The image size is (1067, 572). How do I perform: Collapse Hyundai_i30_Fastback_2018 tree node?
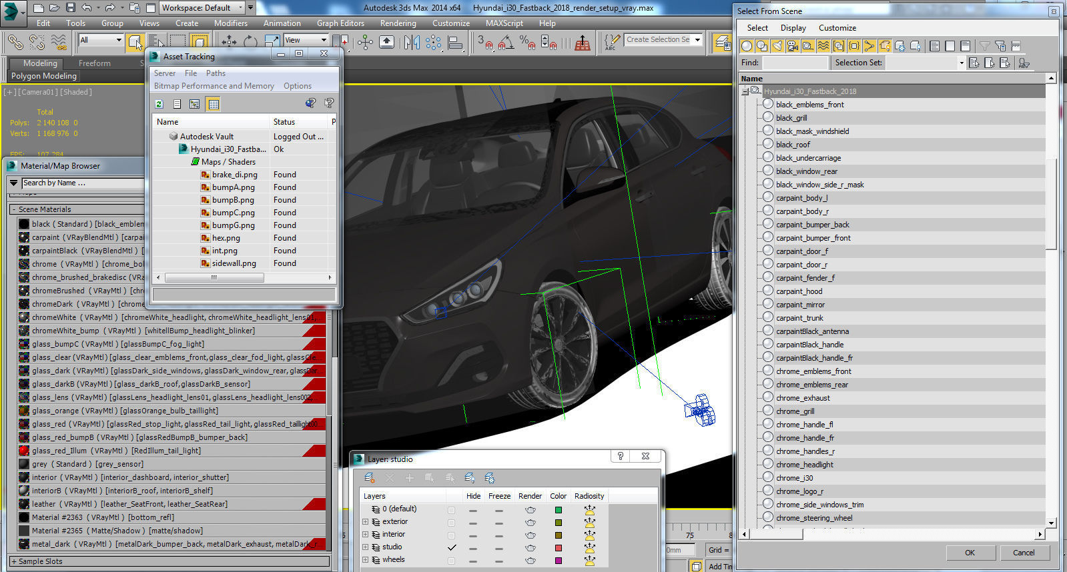(x=745, y=91)
